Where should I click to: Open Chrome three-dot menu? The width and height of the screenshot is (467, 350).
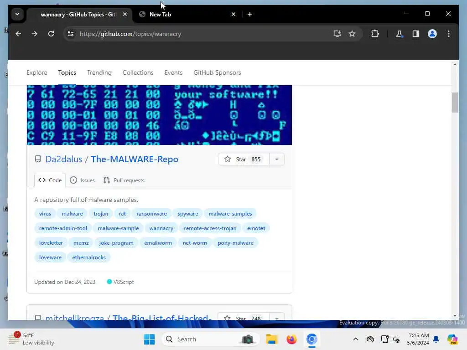pyautogui.click(x=449, y=34)
